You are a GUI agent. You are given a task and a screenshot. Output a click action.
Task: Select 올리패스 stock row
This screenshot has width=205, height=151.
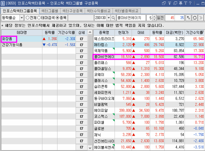click(x=149, y=63)
